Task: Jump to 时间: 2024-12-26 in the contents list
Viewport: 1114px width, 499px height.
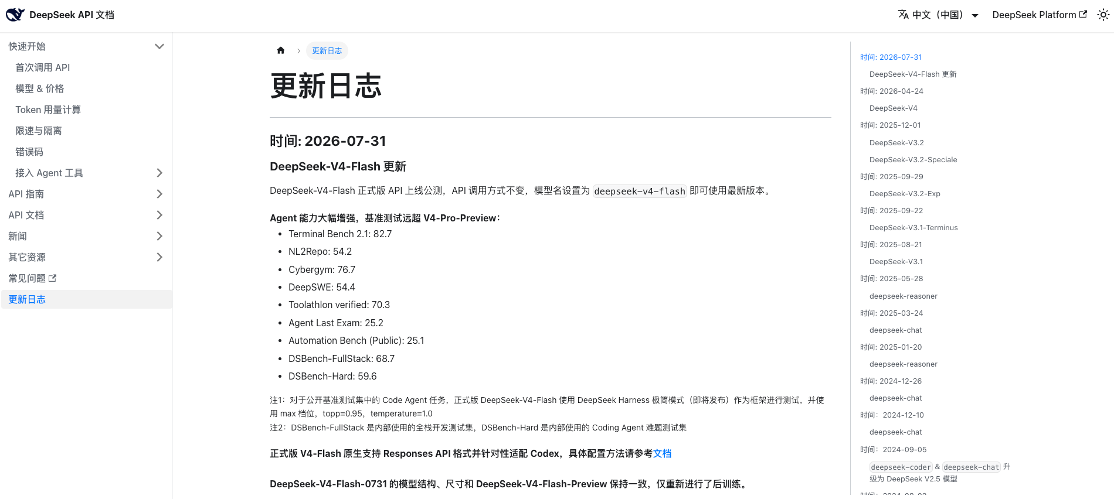Action: coord(891,381)
